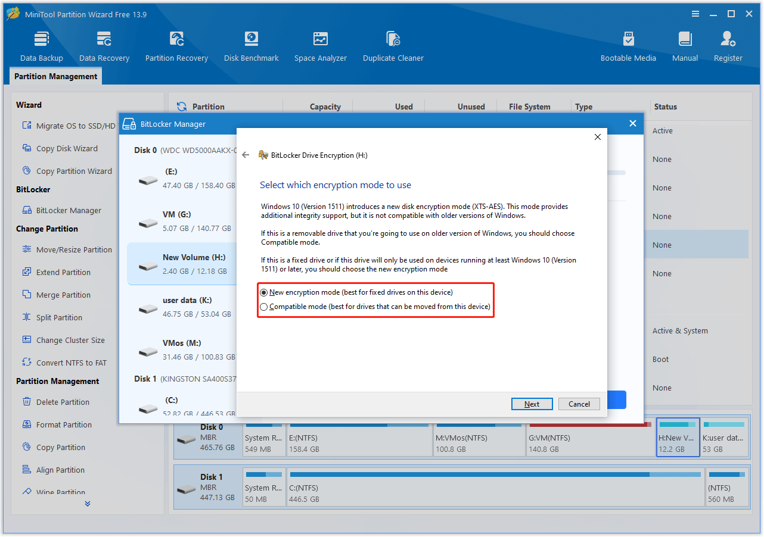Sort by Capacity column header
This screenshot has width=764, height=537.
point(325,107)
